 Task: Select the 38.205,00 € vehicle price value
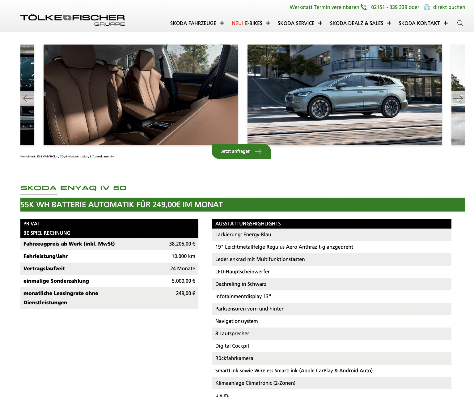182,244
